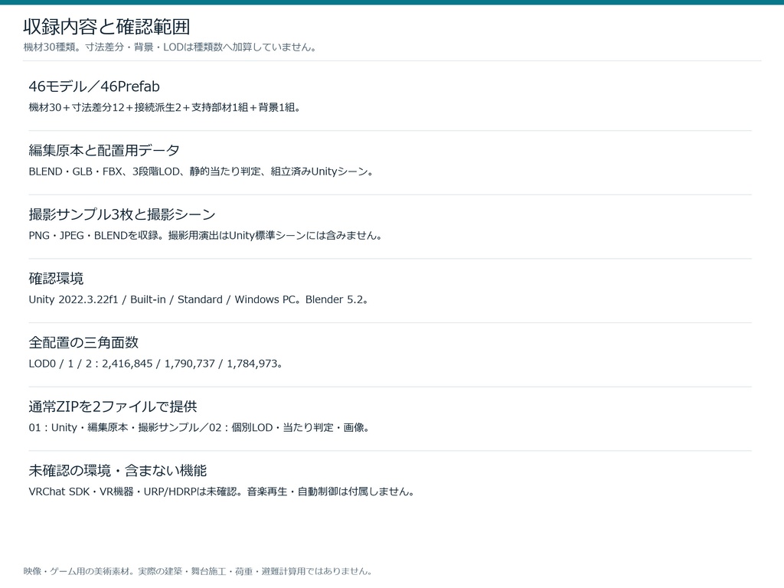Click the heading 収録内容と確認範囲
This screenshot has height=588, width=784.
tap(106, 27)
